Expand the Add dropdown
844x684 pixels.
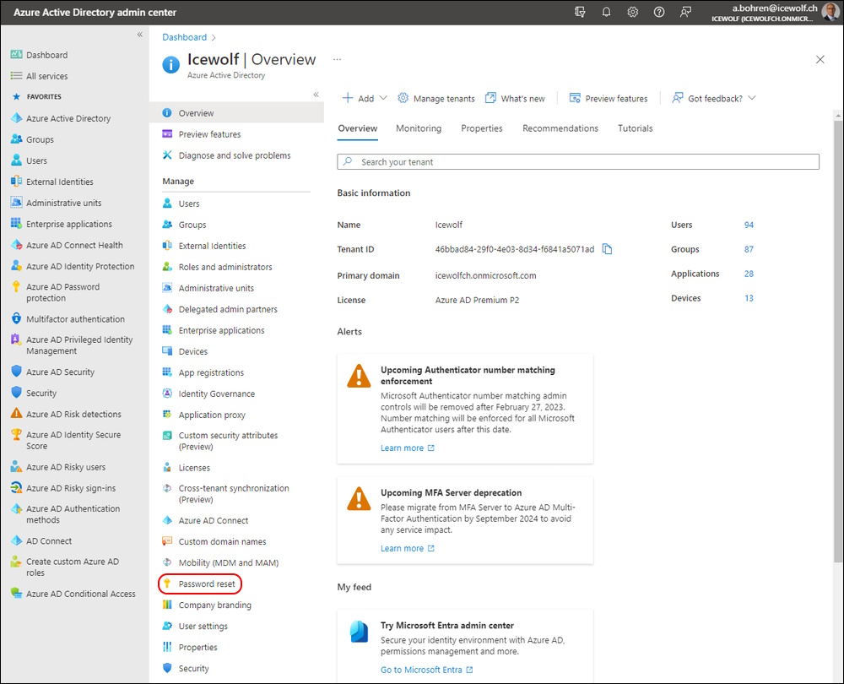(365, 99)
